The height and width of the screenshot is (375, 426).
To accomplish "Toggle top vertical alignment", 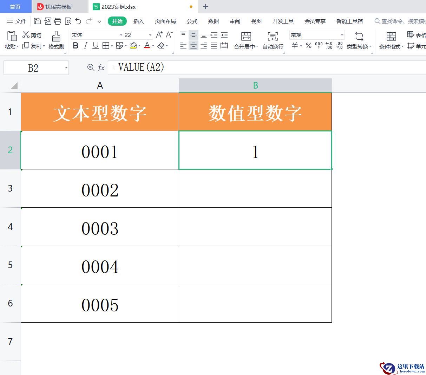I will [x=183, y=35].
